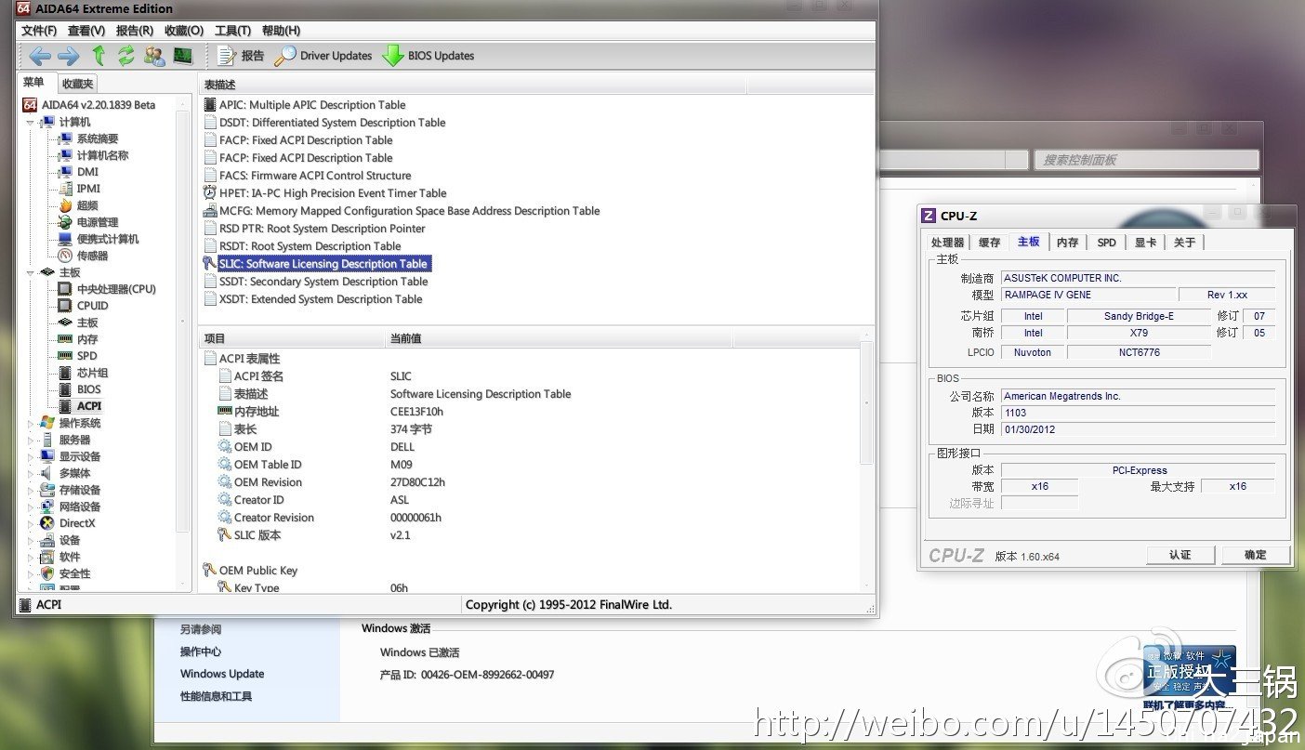Open the 报告(R) menu
Screen dimensions: 1305x750
[x=135, y=31]
